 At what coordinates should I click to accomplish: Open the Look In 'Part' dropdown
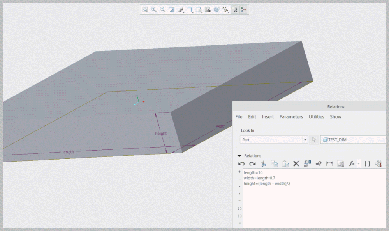(305, 140)
